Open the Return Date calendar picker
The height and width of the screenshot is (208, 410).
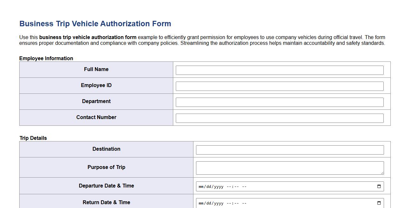[379, 203]
